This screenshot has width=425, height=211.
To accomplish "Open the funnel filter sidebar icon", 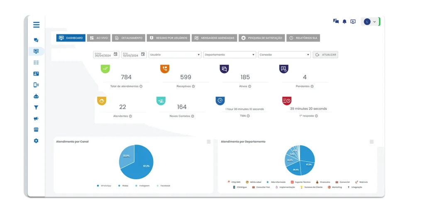I will coord(36,108).
